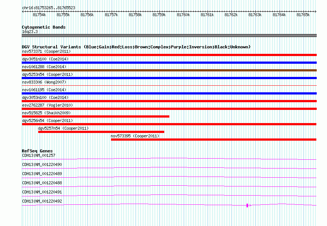Image resolution: width=327 pixels, height=226 pixels.
Task: Open the dgv3053n100 (Coe2014) variant label
Action: coord(45,97)
